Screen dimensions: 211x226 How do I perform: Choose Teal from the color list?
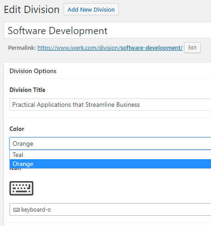click(110, 155)
